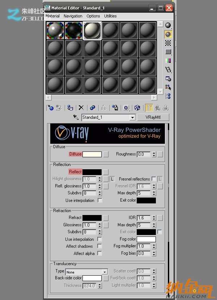Screen dimensions: 217x300
Task: Click the Reflection Subdivs spinner arrows
Action: [x=100, y=193]
